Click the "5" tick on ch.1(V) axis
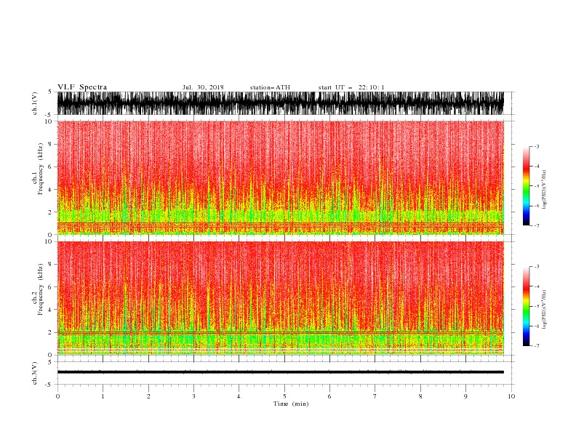 click(50, 92)
